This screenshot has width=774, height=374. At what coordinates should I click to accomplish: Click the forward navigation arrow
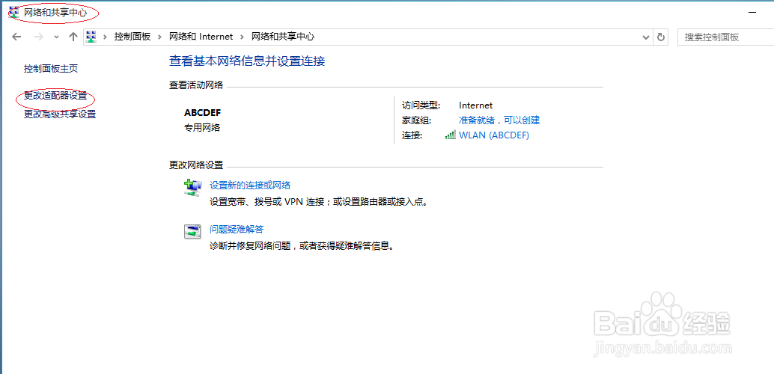pos(40,37)
